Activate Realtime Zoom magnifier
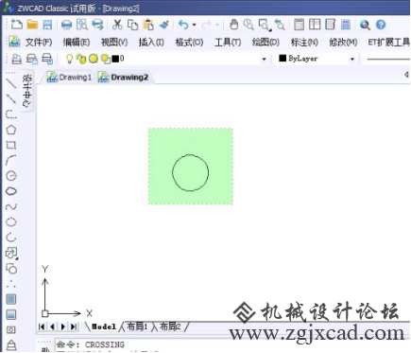 248,25
